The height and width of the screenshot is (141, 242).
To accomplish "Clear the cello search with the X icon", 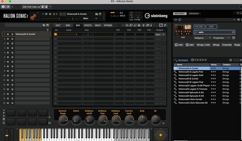I will 233,32.
